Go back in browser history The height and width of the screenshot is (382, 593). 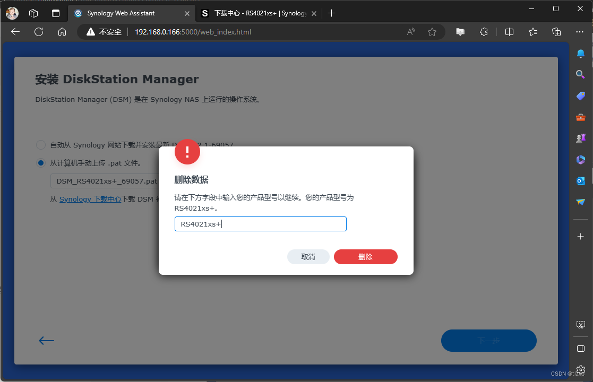[15, 32]
